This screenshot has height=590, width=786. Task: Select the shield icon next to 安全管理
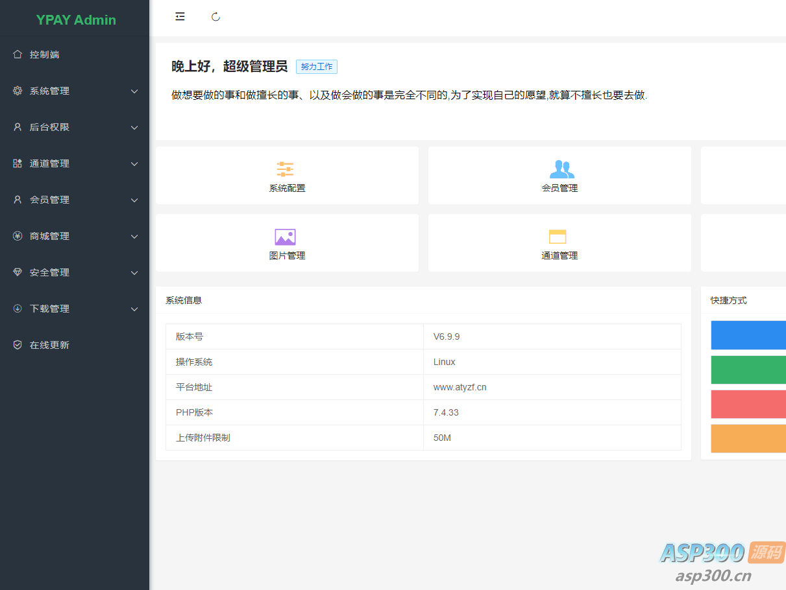point(18,272)
